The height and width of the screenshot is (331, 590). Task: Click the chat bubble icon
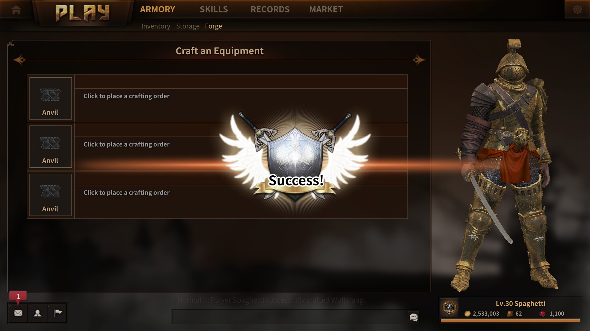(x=414, y=317)
